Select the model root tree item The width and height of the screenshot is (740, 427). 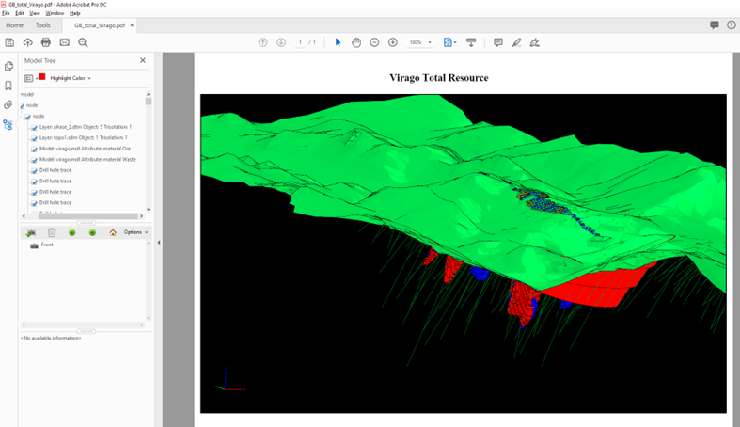(x=27, y=95)
